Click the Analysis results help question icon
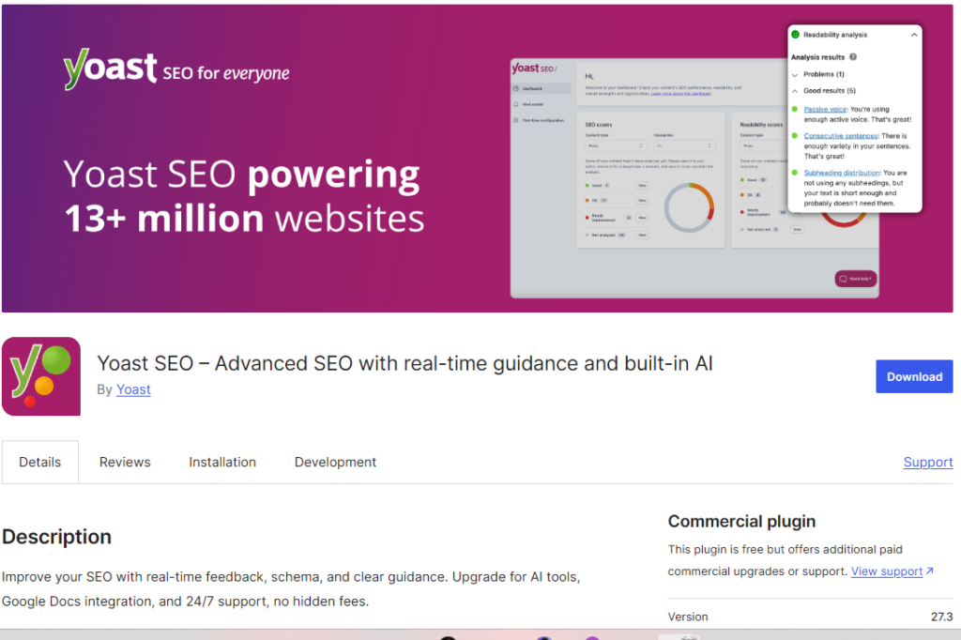The width and height of the screenshot is (961, 640). 853,57
